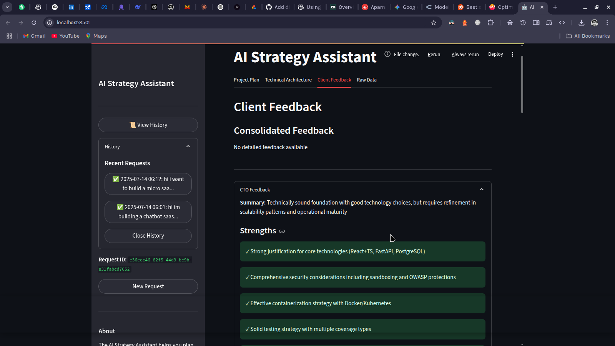Reload the page using the browser refresh icon
Screen dimensions: 615x346
34,23
